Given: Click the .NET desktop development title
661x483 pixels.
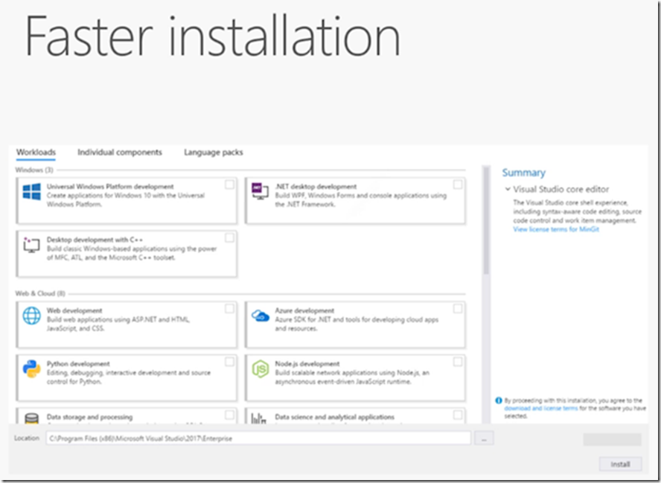Looking at the screenshot, I should tap(316, 186).
